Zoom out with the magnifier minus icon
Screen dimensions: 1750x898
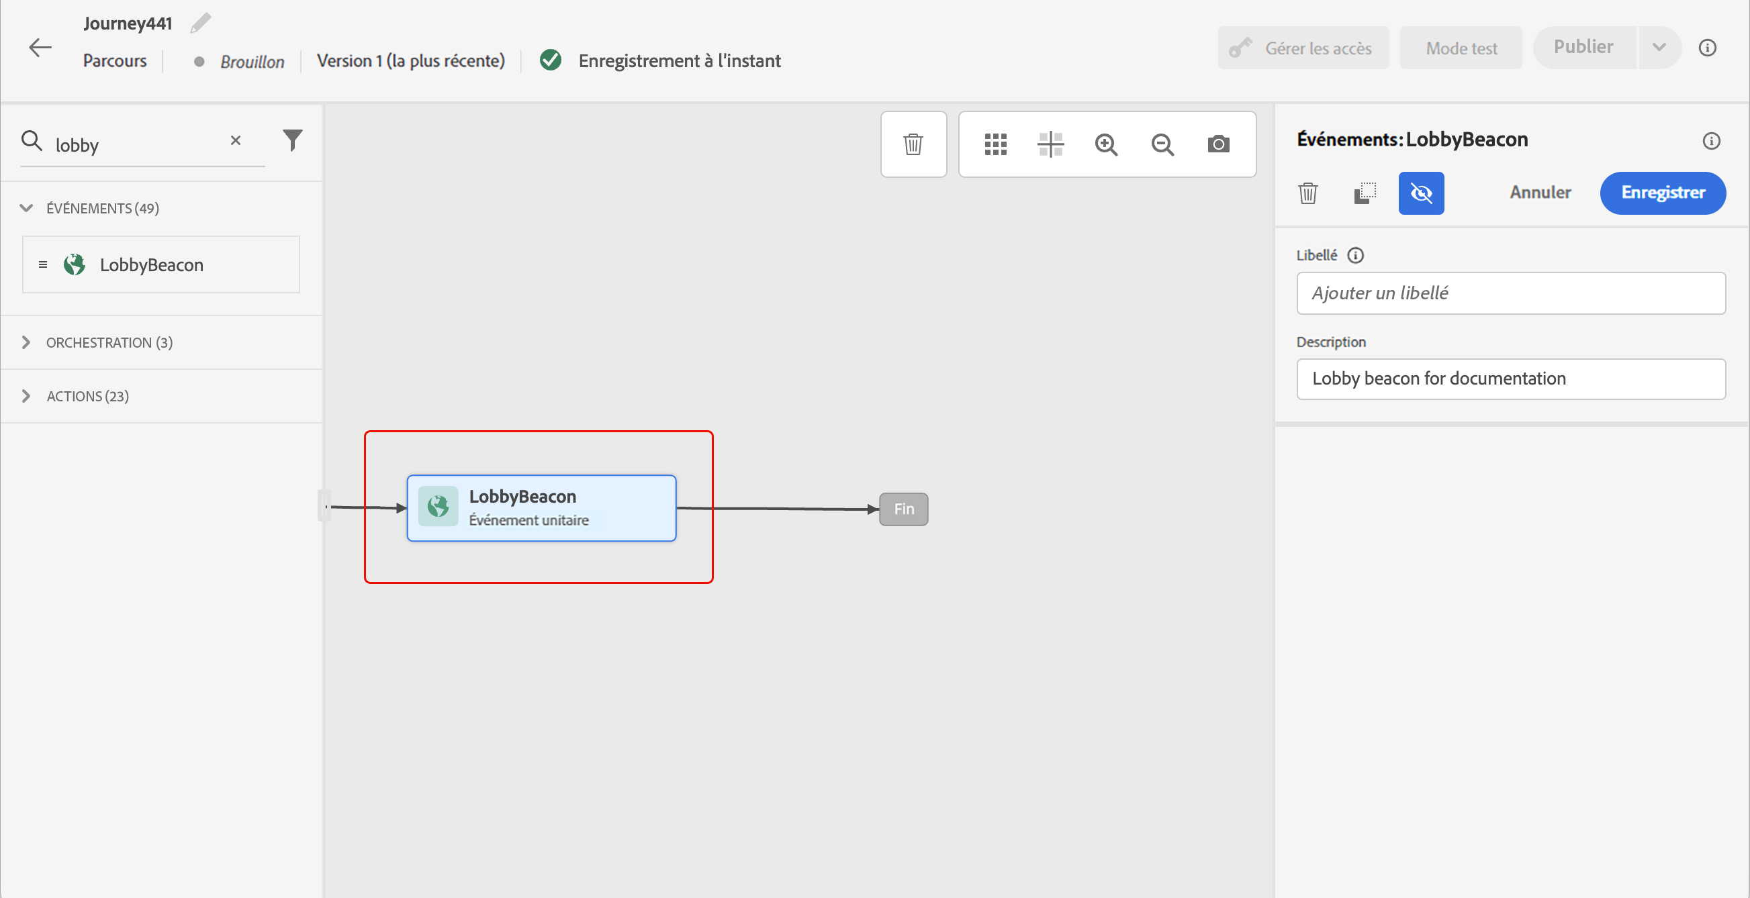[x=1162, y=144]
